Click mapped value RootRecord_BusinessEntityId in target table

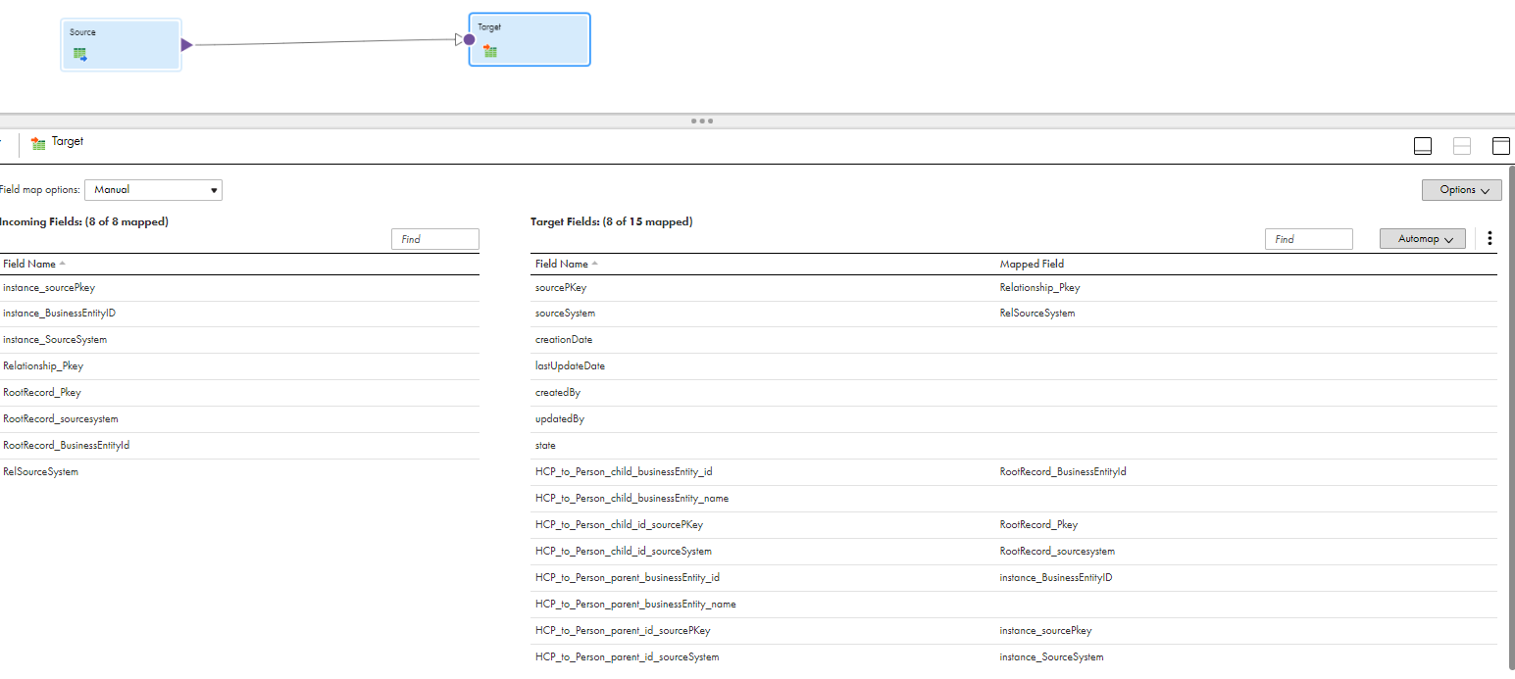click(1063, 472)
